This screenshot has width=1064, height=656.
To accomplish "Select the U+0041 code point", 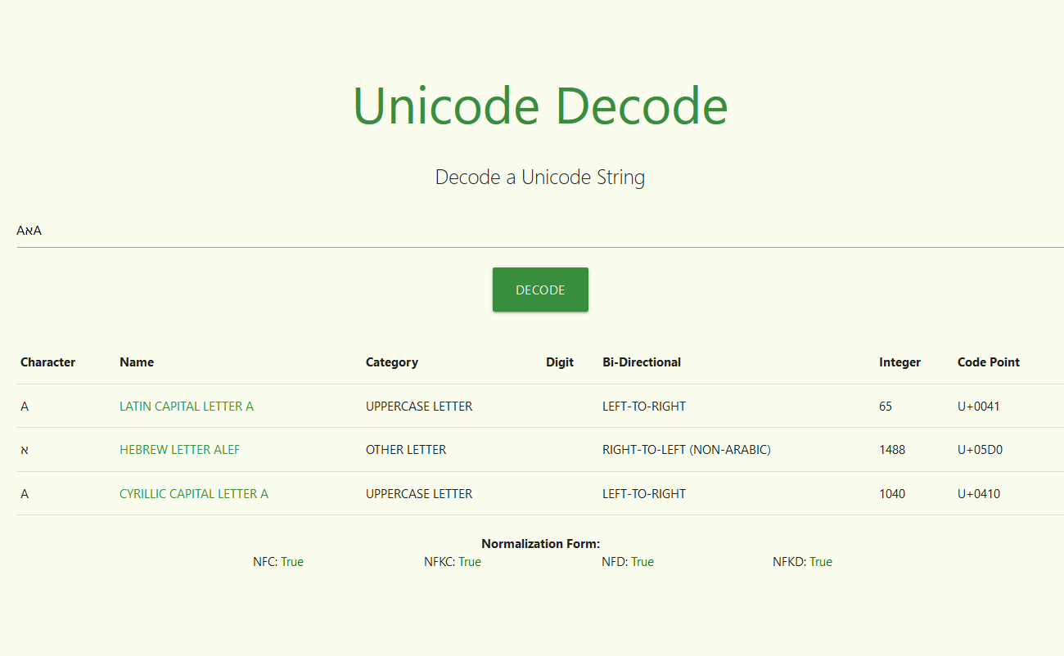I will [978, 406].
